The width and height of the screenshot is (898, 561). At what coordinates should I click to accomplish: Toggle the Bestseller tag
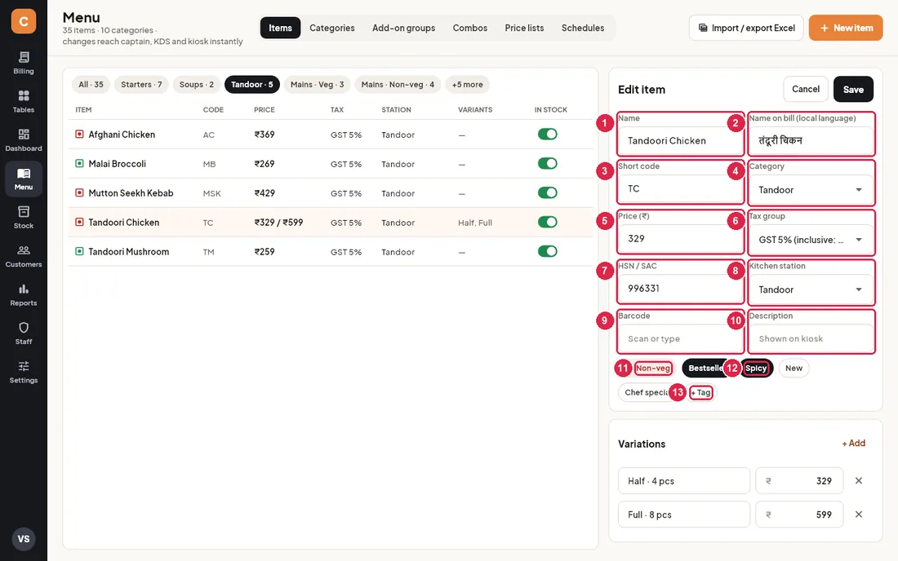(705, 369)
